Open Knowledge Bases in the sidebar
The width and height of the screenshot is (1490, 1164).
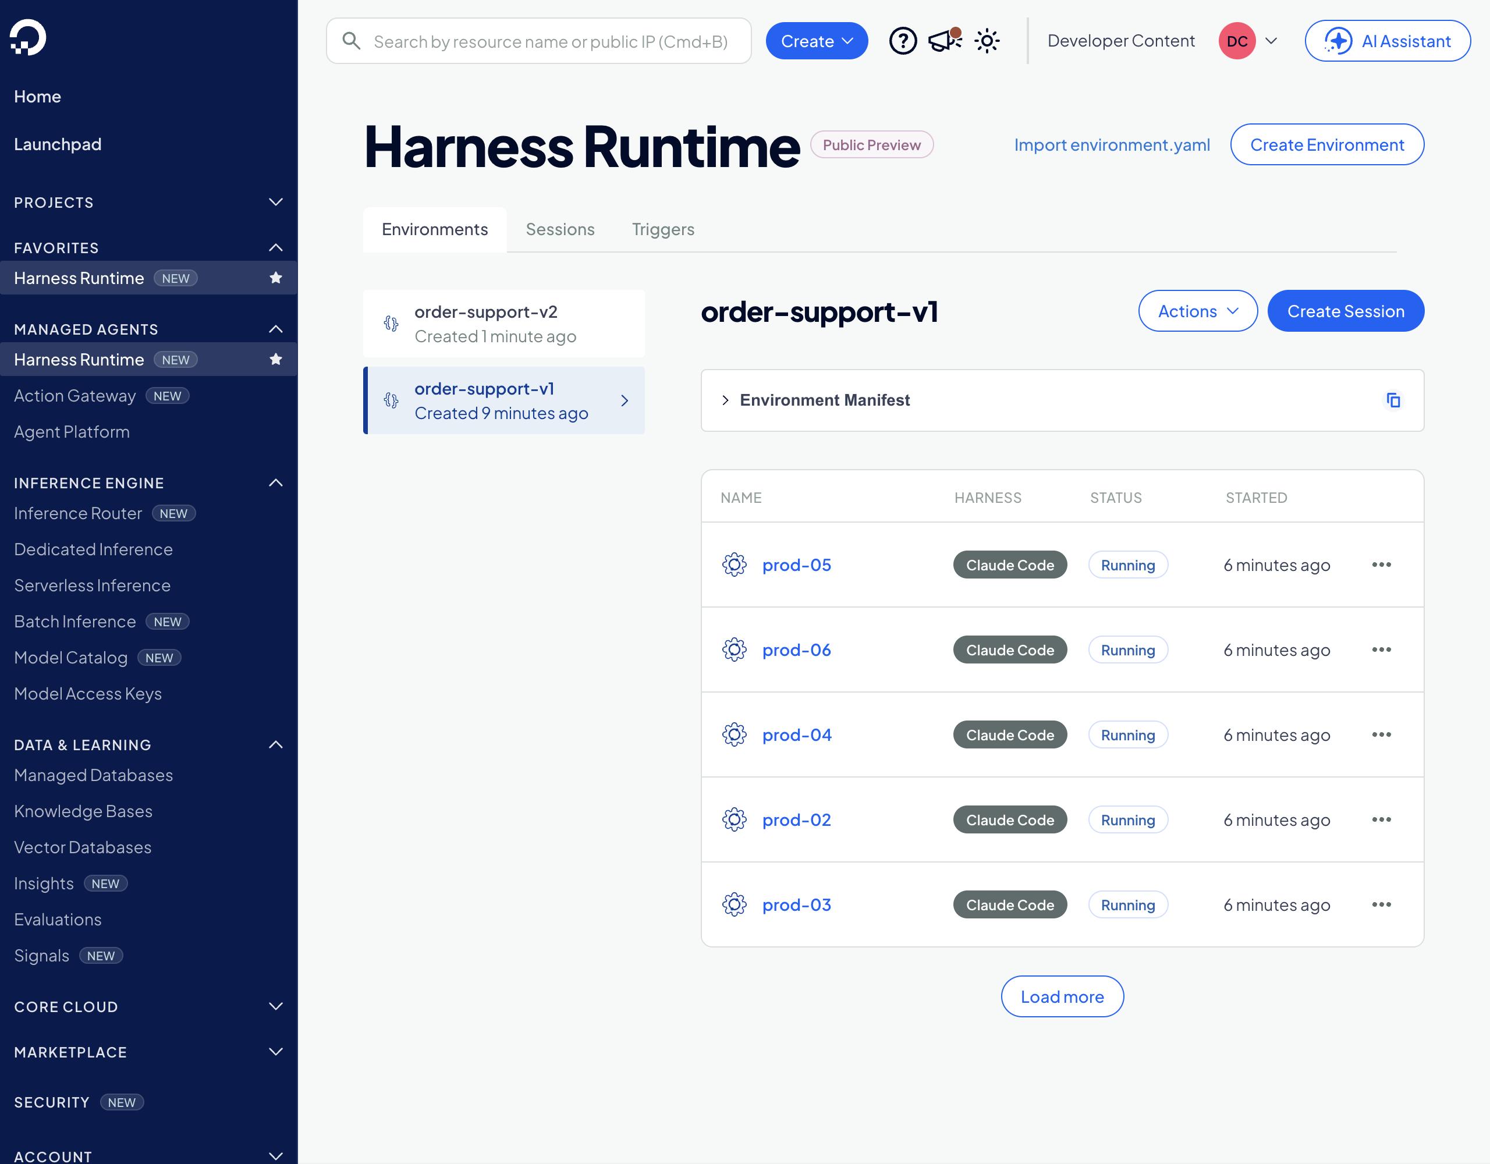pos(83,811)
